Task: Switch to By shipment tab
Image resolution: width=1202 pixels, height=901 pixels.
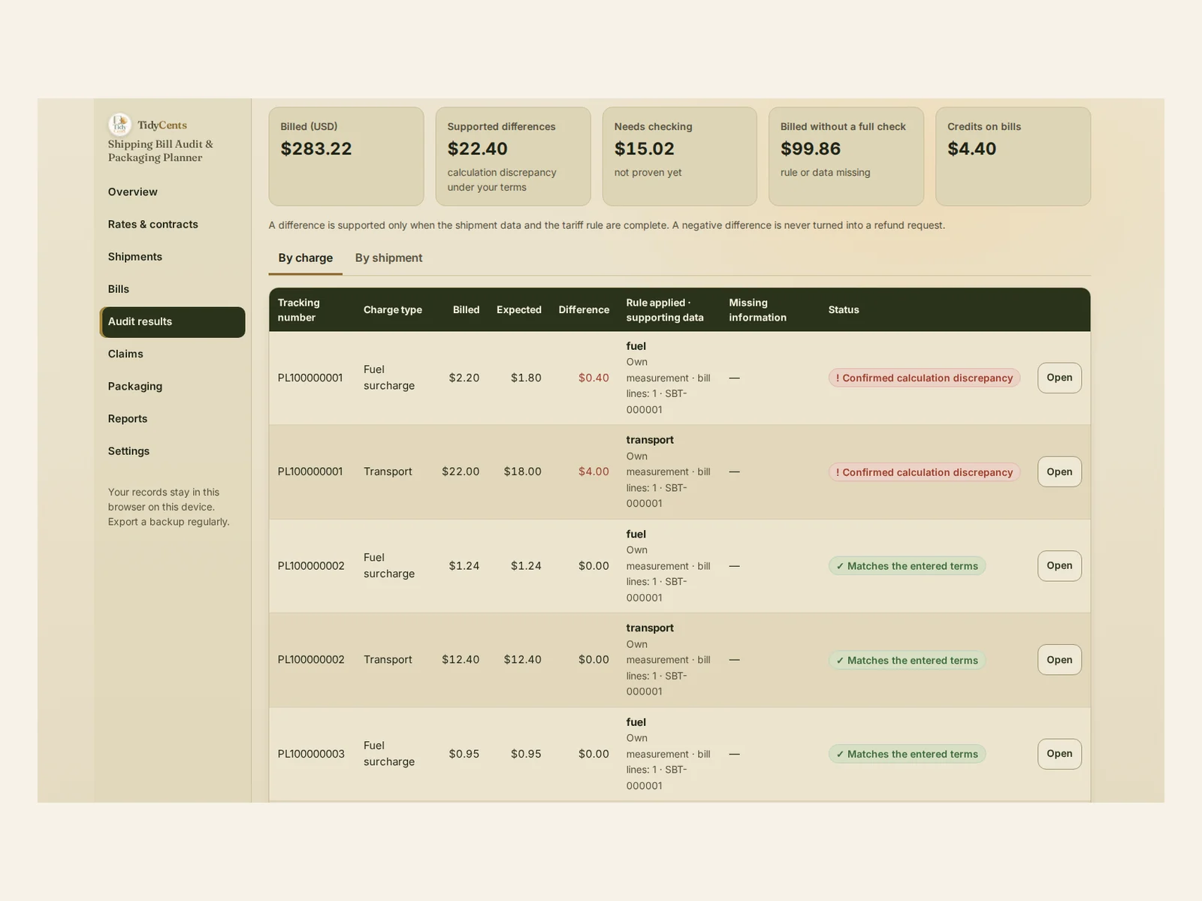Action: pyautogui.click(x=388, y=258)
